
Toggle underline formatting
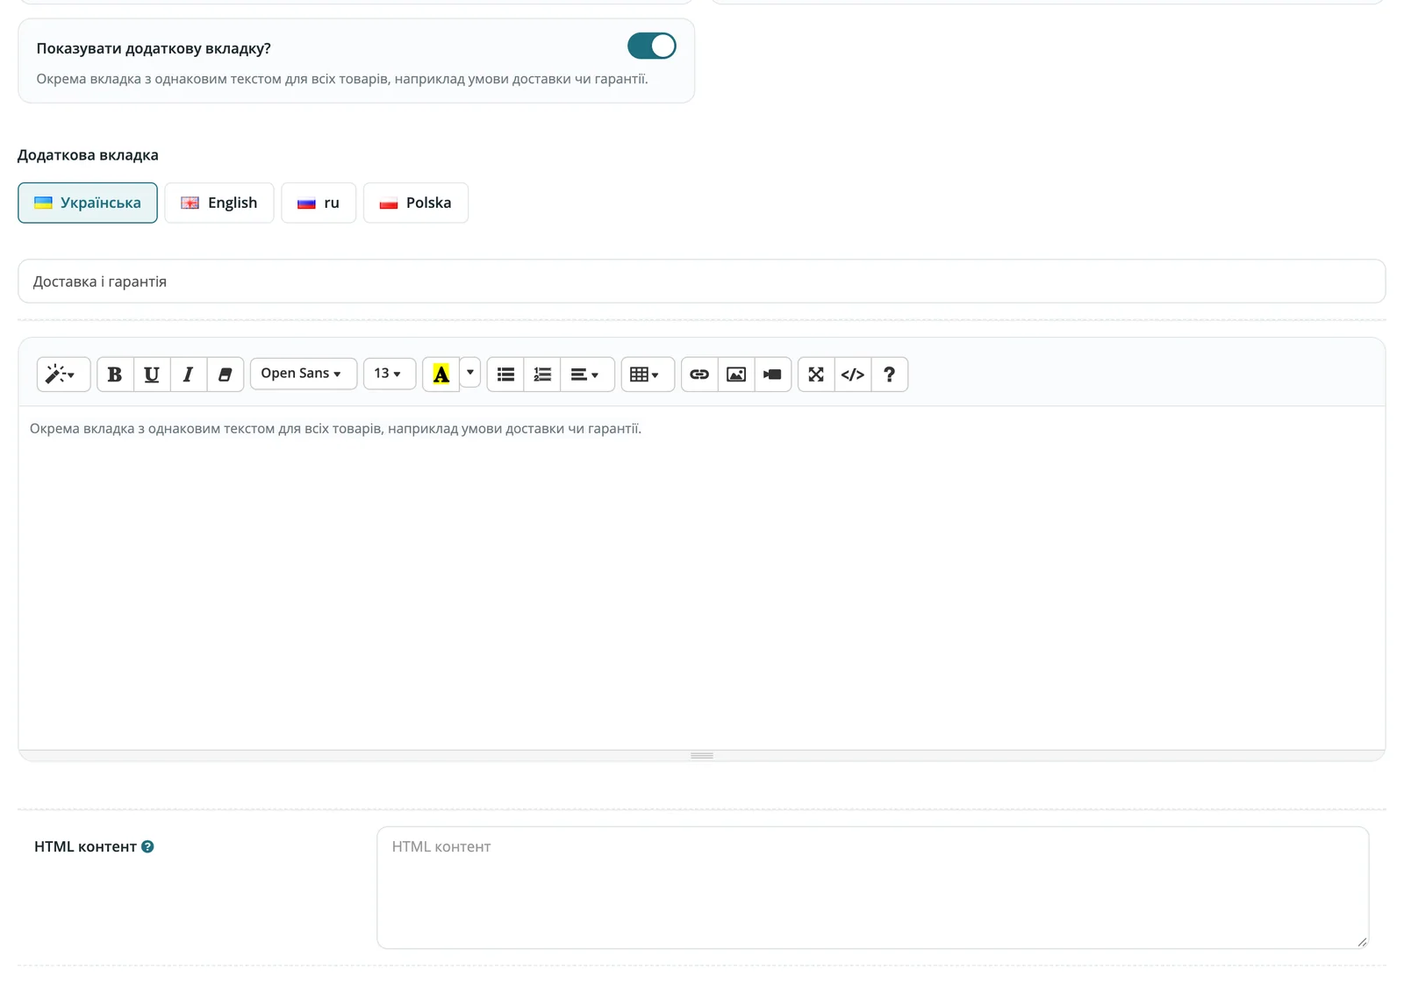pos(152,374)
